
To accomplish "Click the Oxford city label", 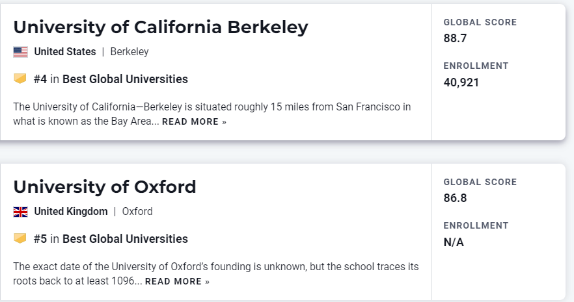I will click(137, 212).
